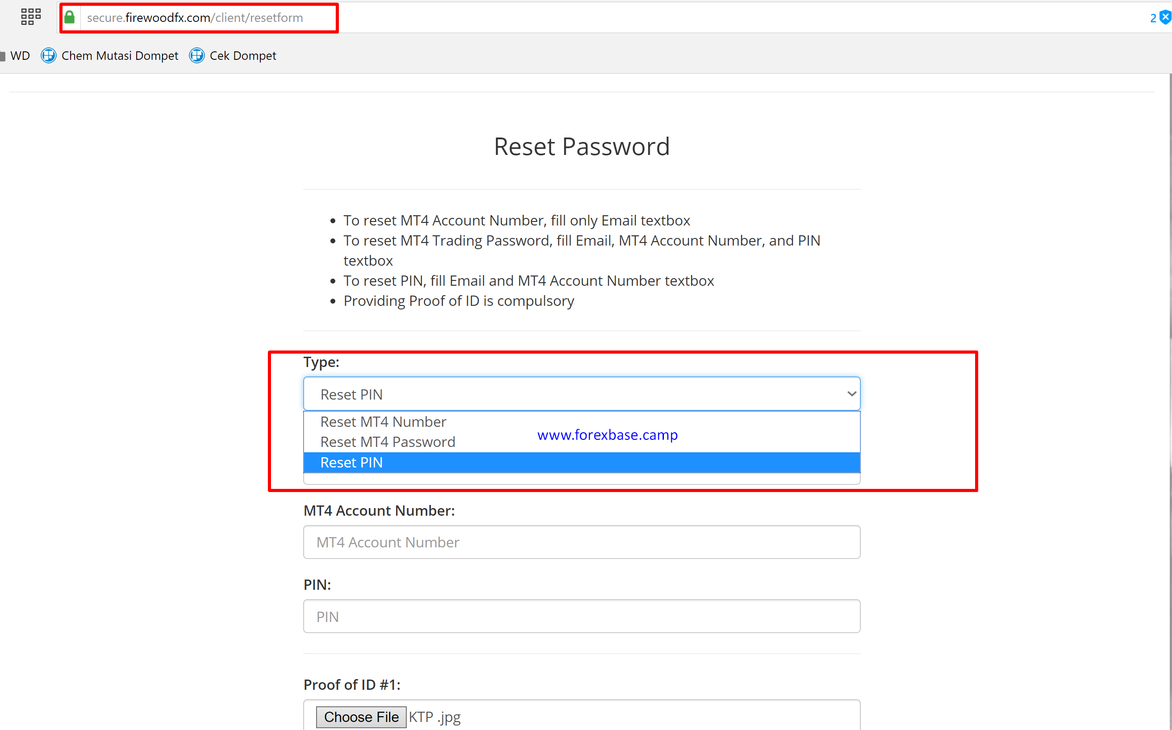Screen dimensions: 1172x730
Task: Focus the MT4 Account Number textbox
Action: 581,542
